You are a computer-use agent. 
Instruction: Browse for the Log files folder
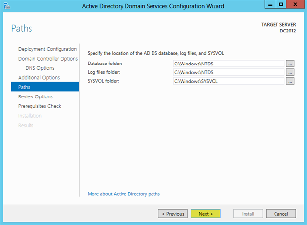click(x=290, y=72)
